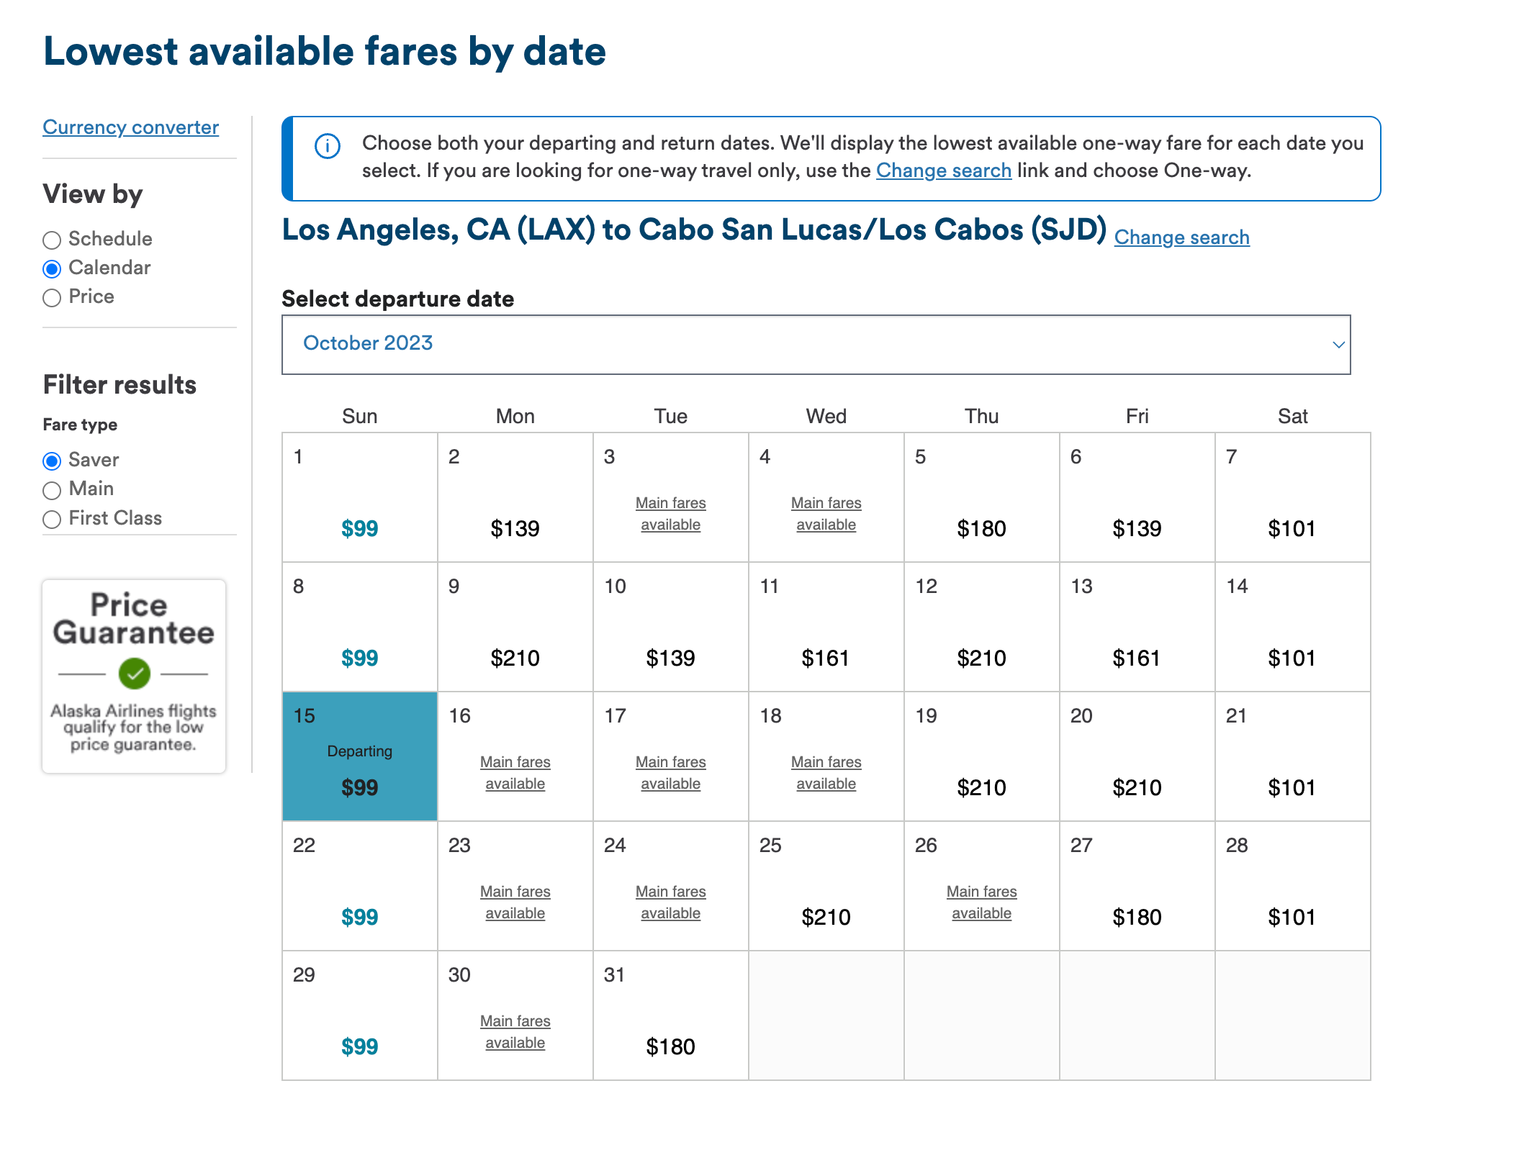The height and width of the screenshot is (1150, 1519).
Task: Select the Schedule view radio button
Action: tap(51, 240)
